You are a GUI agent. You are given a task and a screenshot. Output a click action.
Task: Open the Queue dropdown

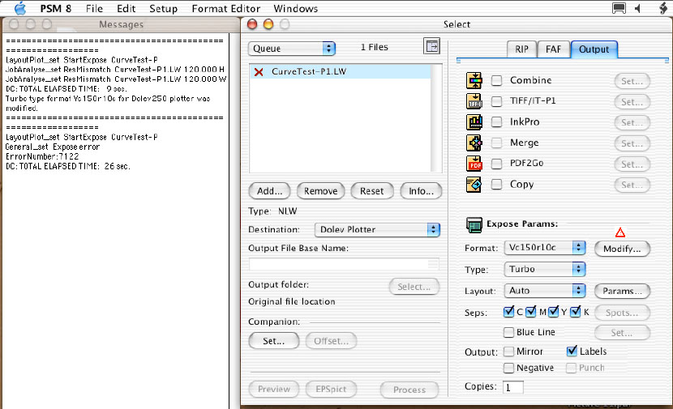click(x=292, y=49)
